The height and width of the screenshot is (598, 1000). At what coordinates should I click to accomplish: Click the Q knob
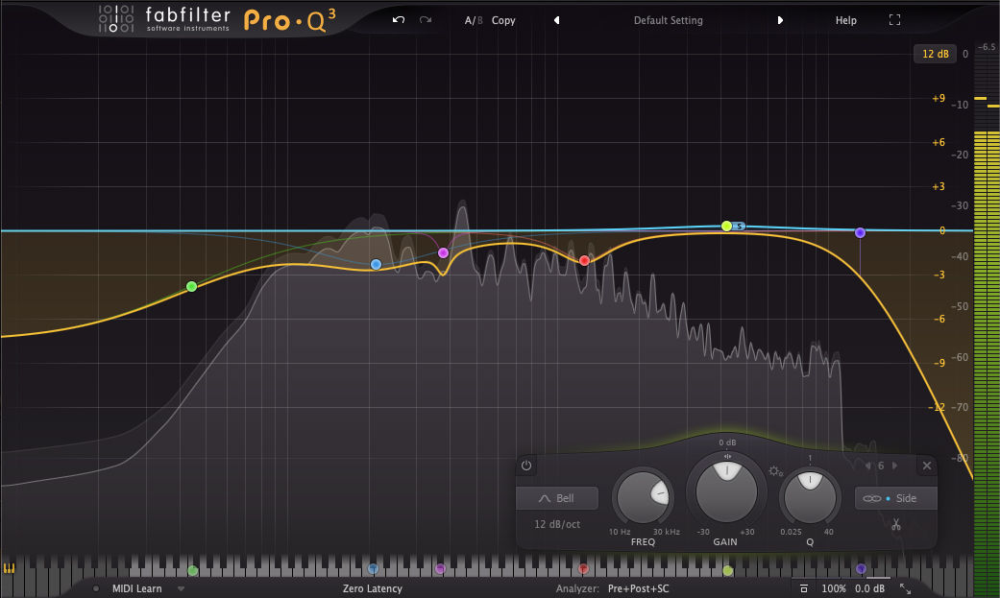(x=810, y=497)
